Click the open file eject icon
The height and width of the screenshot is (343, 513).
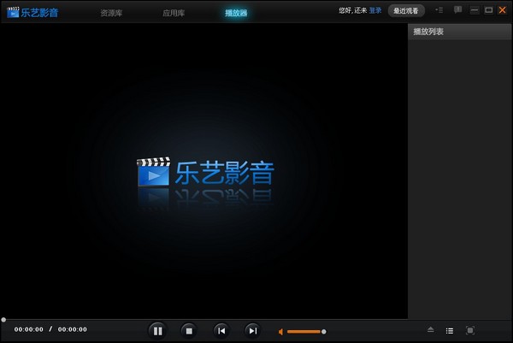click(431, 330)
